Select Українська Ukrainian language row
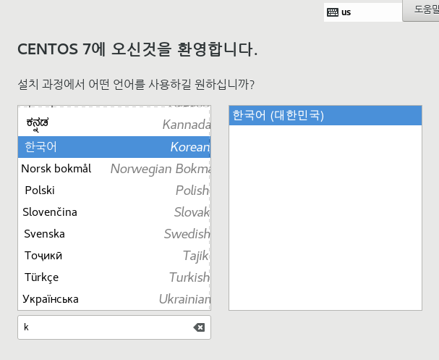The height and width of the screenshot is (360, 439). (x=114, y=299)
